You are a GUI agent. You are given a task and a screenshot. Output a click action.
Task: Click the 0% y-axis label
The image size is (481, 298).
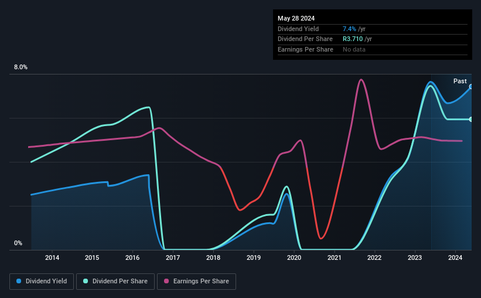(18, 243)
